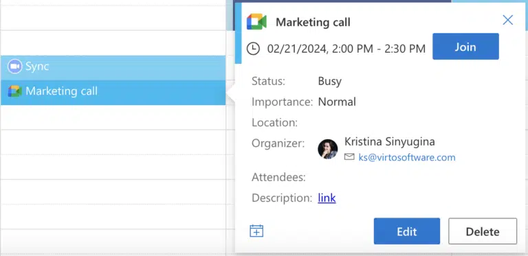The image size is (528, 256).
Task: Edit the Marketing call event
Action: coord(407,231)
